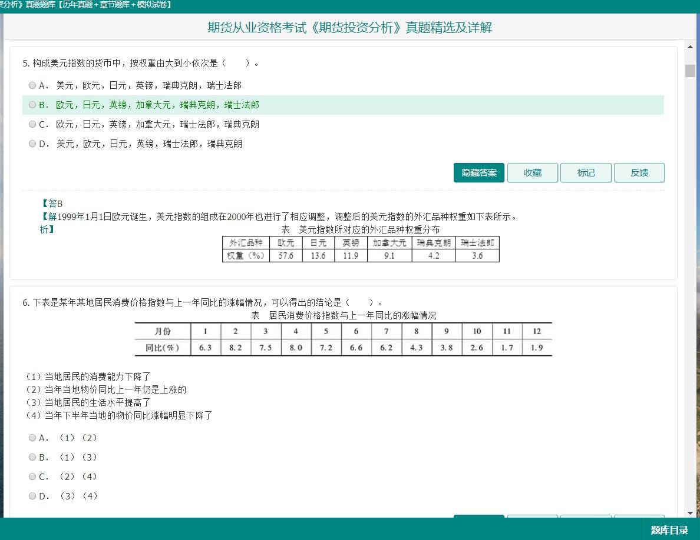
Task: Open 反馈 to submit feedback
Action: click(639, 173)
